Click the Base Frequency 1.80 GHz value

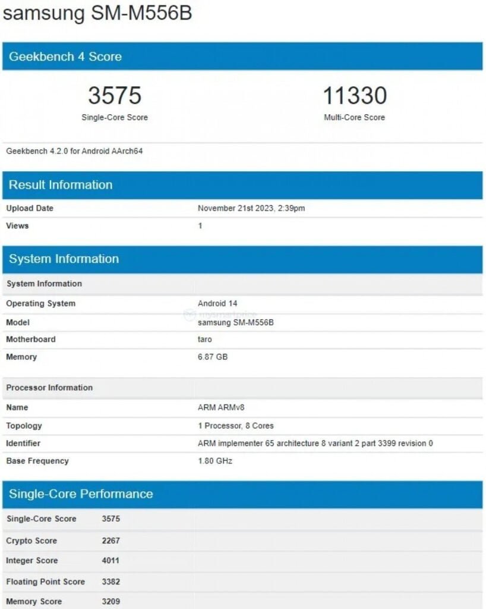214,461
